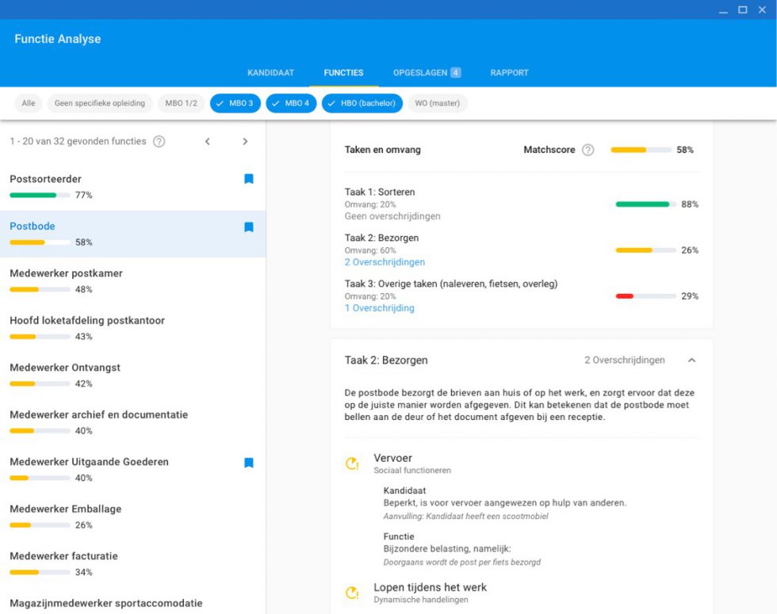Remove the bookmark on Postbode
The height and width of the screenshot is (614, 777).
(249, 227)
